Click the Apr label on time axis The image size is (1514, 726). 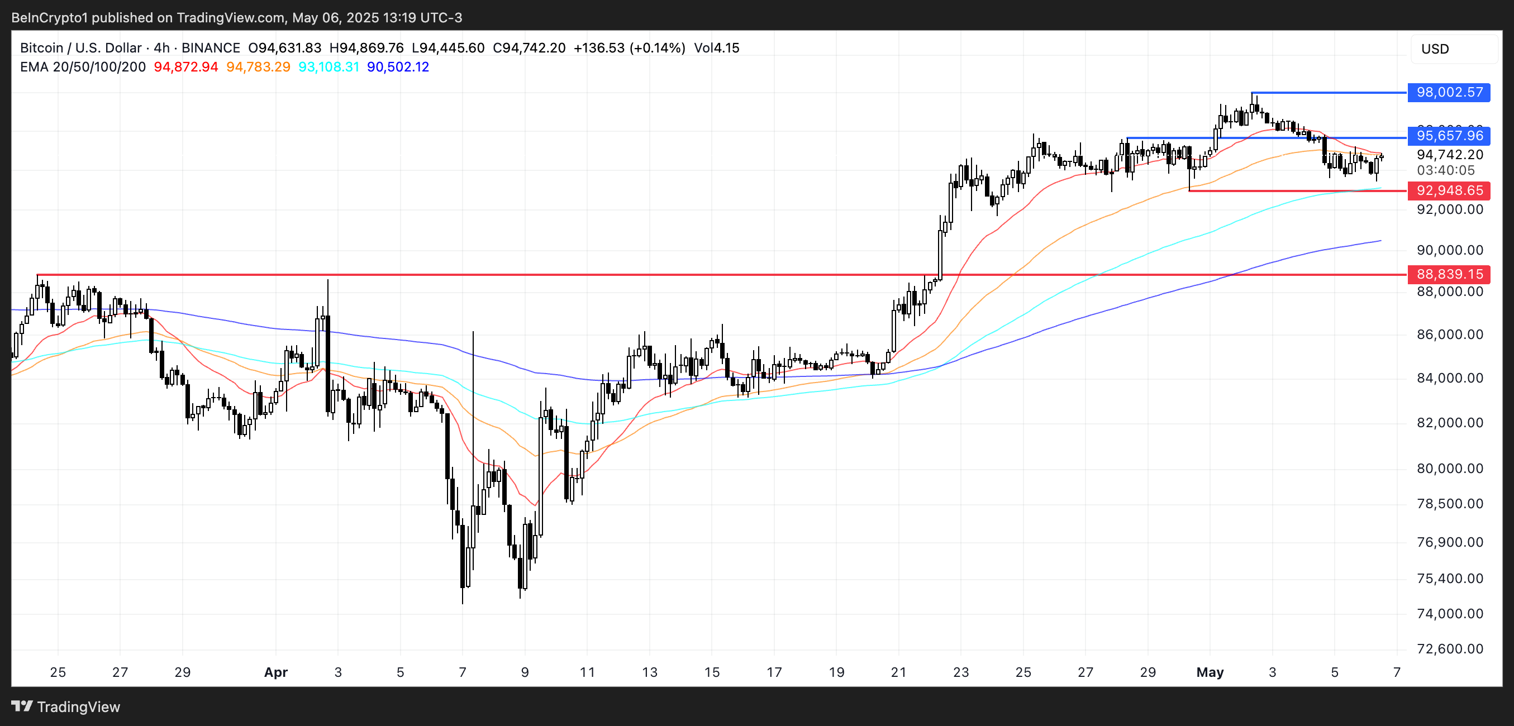point(275,672)
